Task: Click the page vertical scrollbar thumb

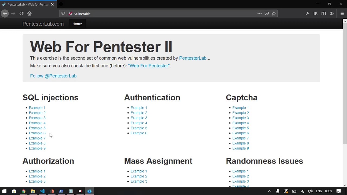Action: coord(345,83)
